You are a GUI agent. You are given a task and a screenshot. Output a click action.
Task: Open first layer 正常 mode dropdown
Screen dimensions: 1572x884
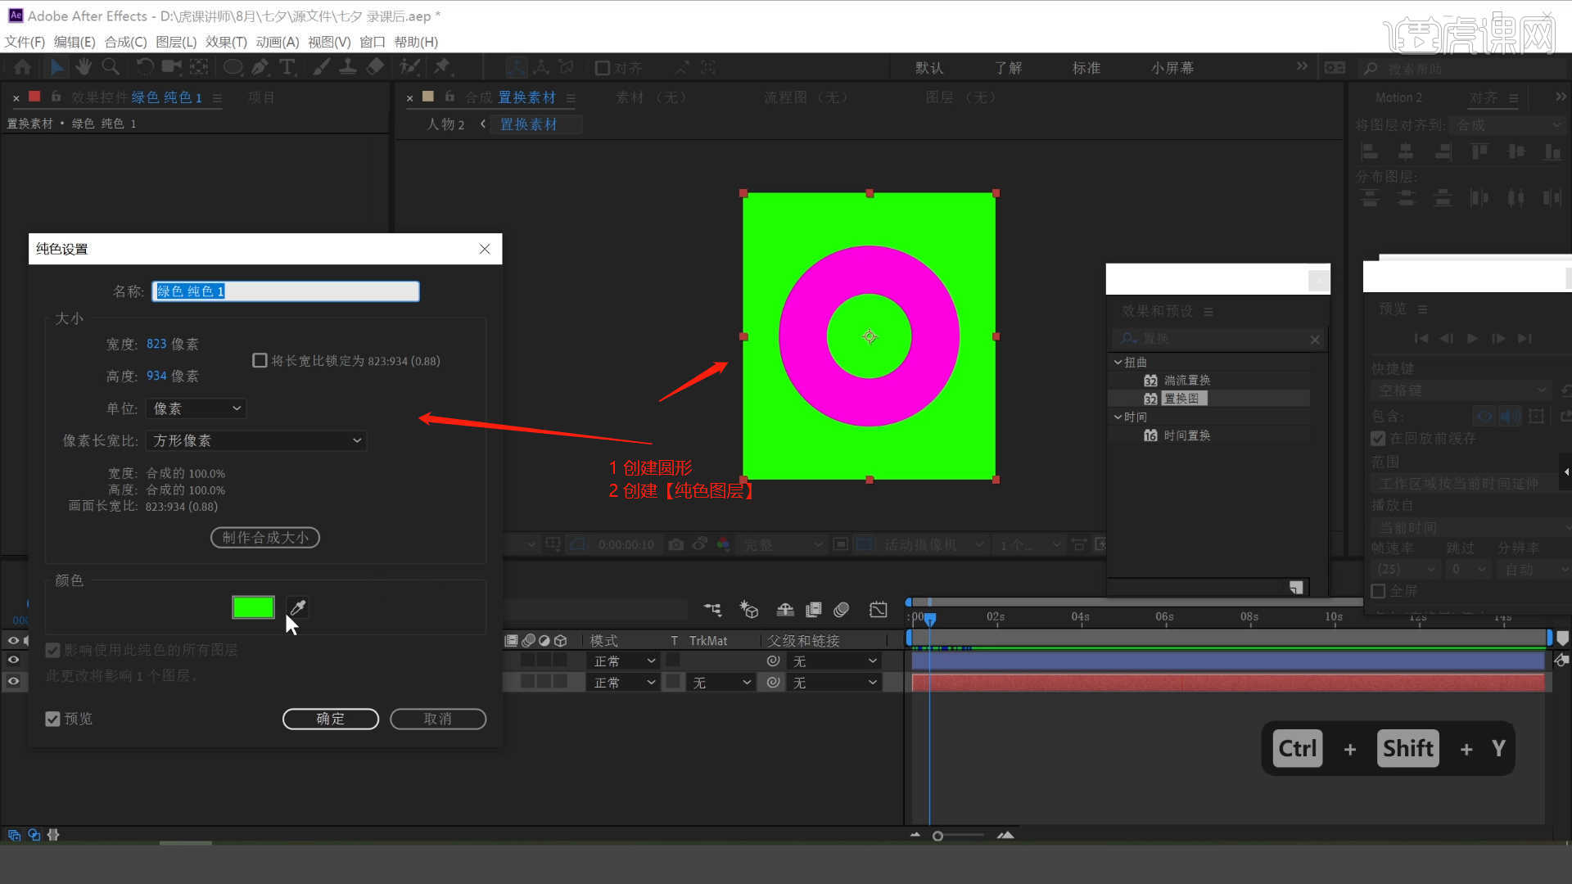[x=623, y=661]
